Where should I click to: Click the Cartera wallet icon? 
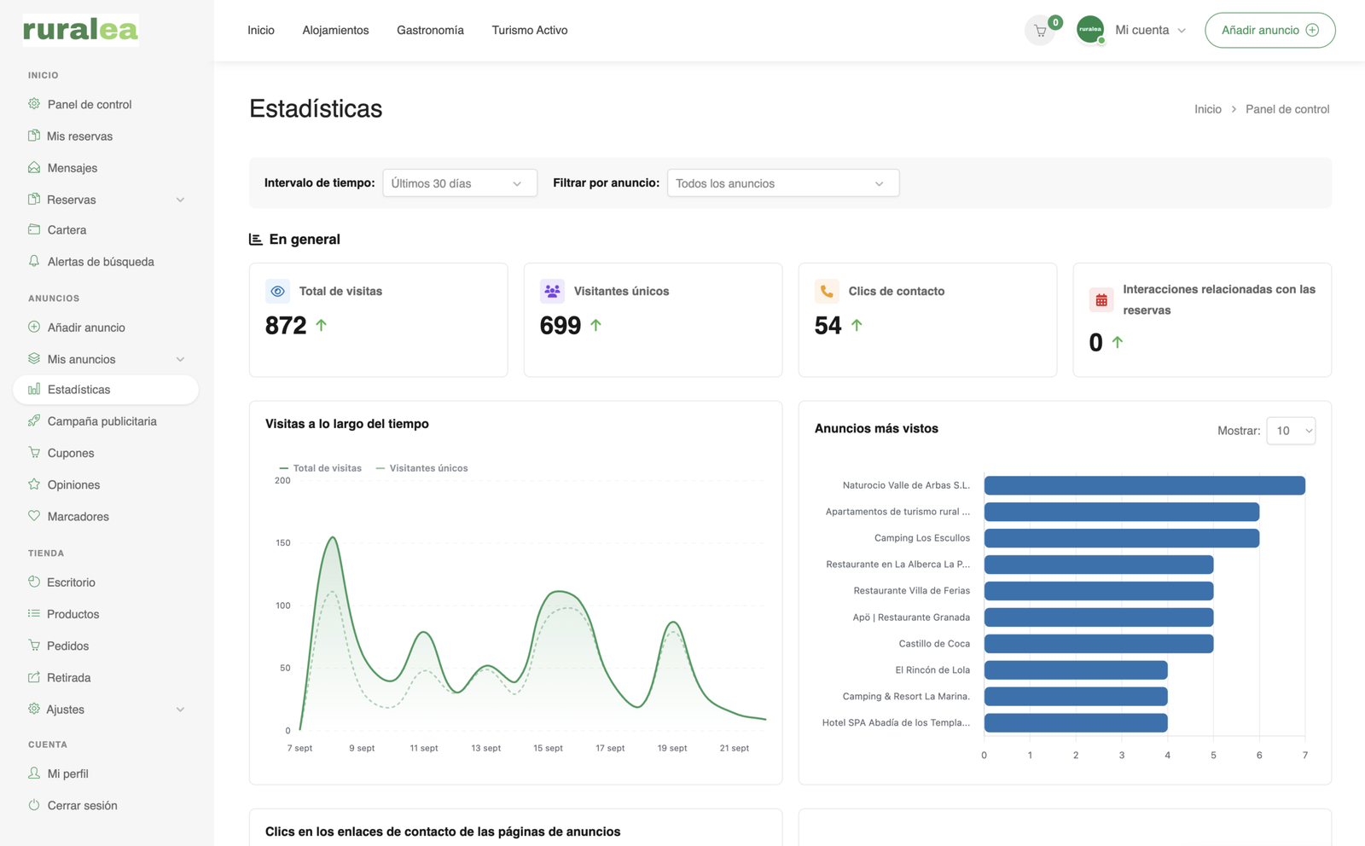point(34,229)
